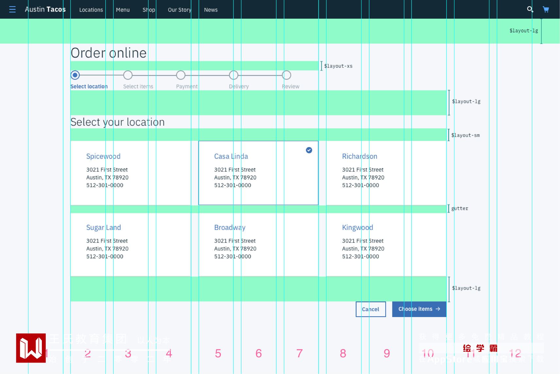Toggle the Casa Linda selected checkmark
Viewport: 560px width, 374px height.
coord(309,150)
